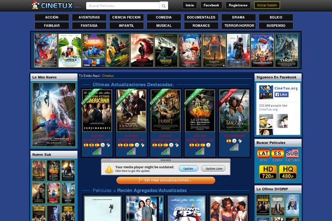The width and height of the screenshot is (332, 221).
Task: Open the Mr. Peabody carousel poster
Action: (190, 50)
